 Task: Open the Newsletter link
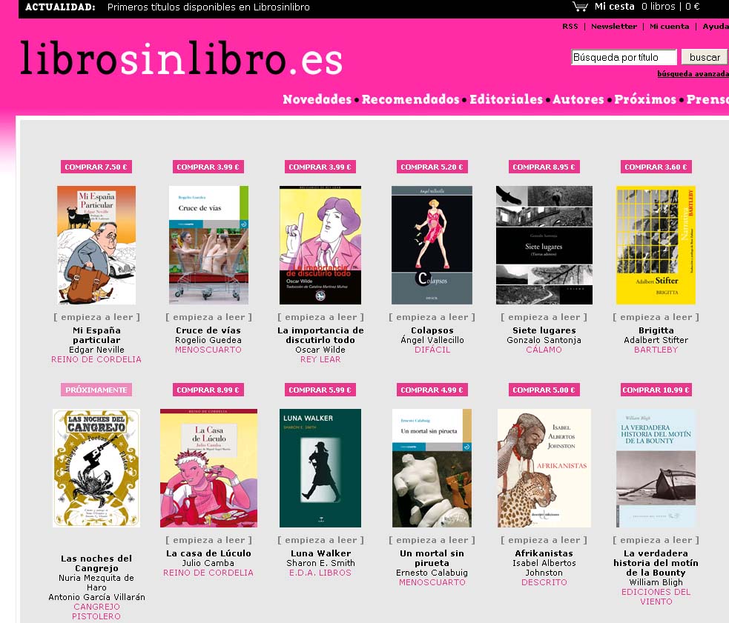click(614, 27)
